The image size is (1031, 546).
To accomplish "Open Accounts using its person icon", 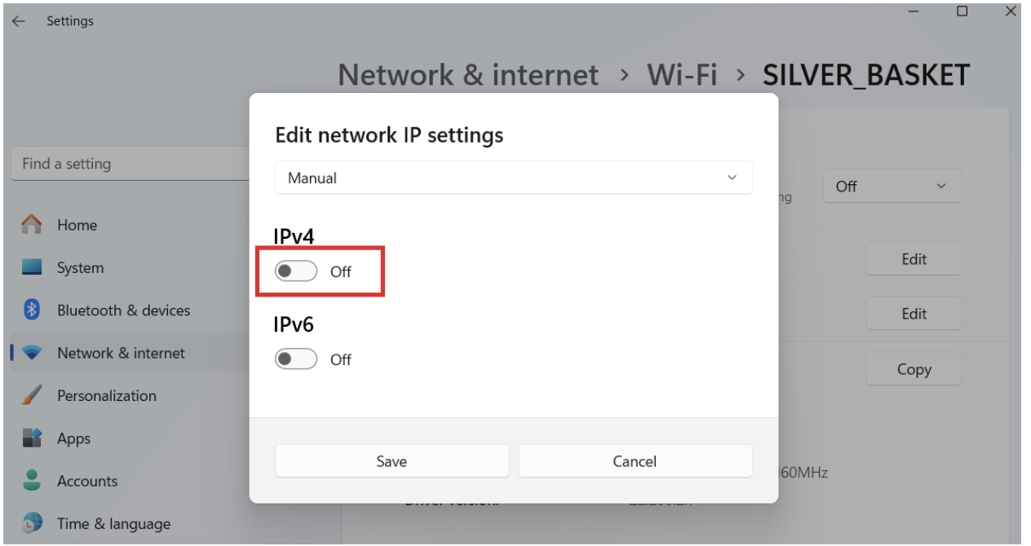I will point(34,481).
